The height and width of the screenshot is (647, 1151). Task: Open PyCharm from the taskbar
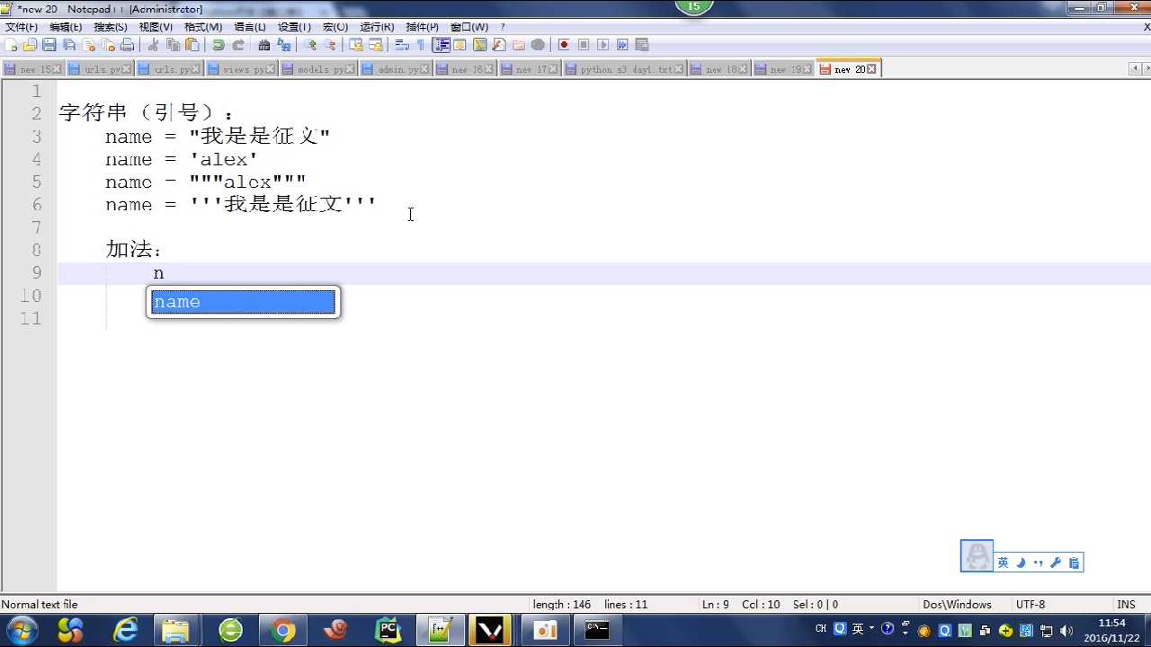[388, 631]
